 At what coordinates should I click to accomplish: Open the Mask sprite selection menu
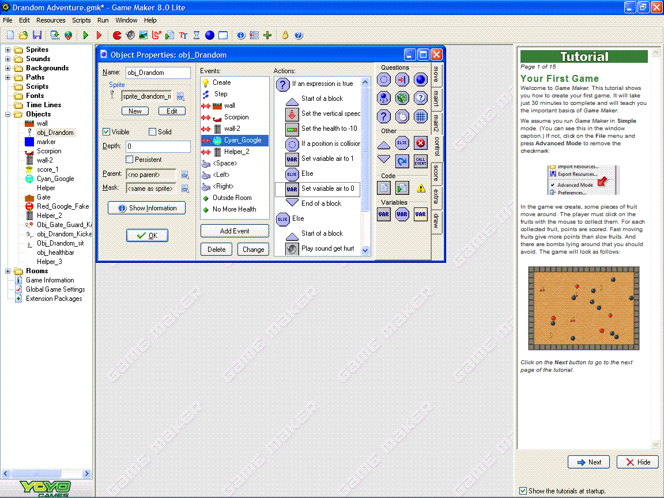click(x=184, y=188)
